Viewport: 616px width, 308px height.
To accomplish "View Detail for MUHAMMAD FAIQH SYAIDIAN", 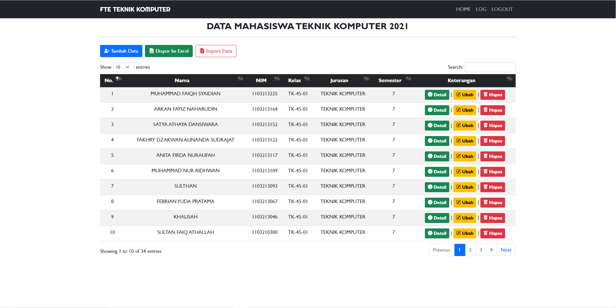I will pos(437,95).
